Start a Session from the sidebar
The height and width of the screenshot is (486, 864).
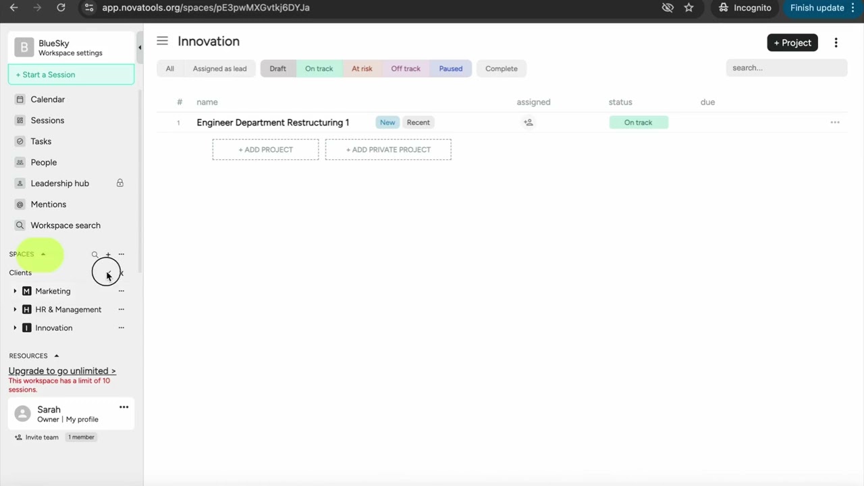pyautogui.click(x=71, y=74)
